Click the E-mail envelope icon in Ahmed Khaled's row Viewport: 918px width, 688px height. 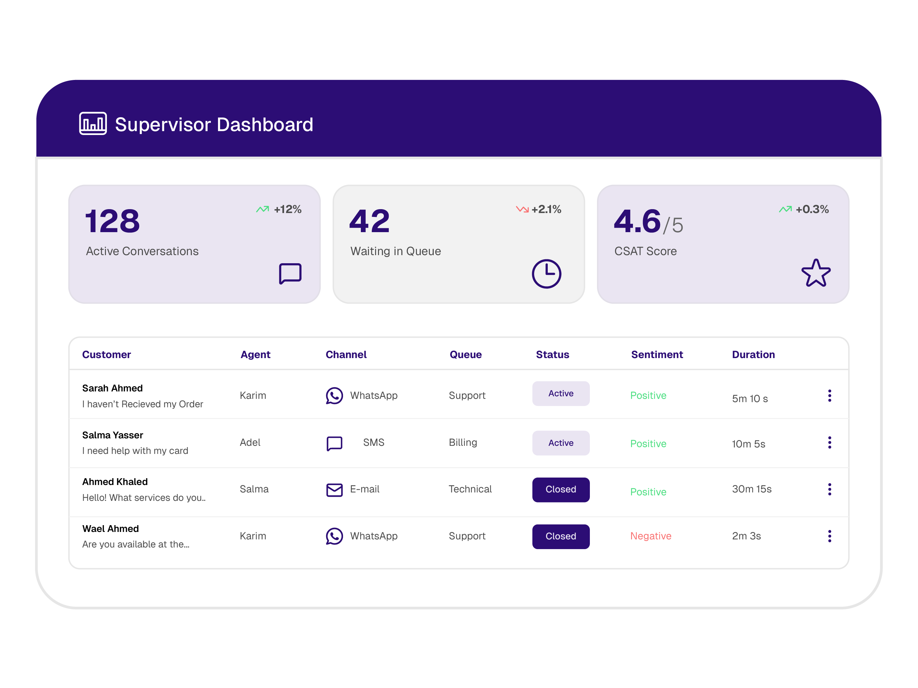(x=334, y=490)
